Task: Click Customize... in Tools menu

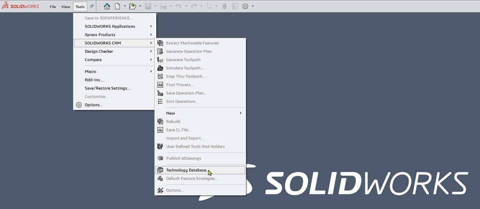Action: [96, 97]
